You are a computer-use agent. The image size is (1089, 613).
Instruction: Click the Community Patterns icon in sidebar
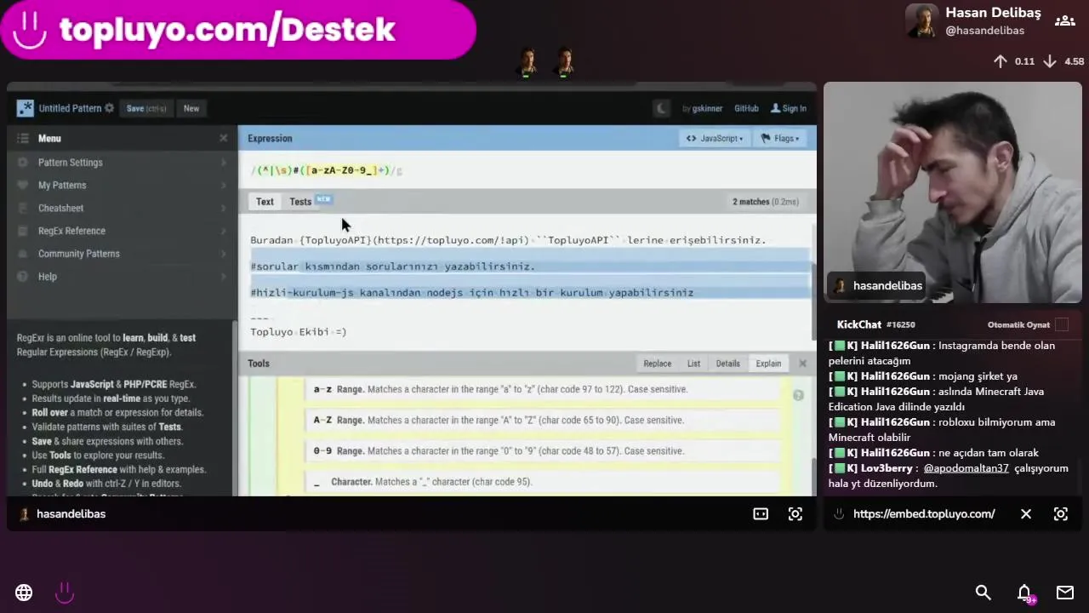[x=22, y=254]
